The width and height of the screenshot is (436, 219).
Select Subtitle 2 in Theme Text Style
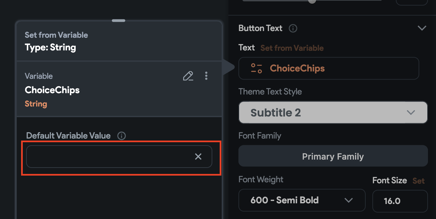click(x=276, y=113)
